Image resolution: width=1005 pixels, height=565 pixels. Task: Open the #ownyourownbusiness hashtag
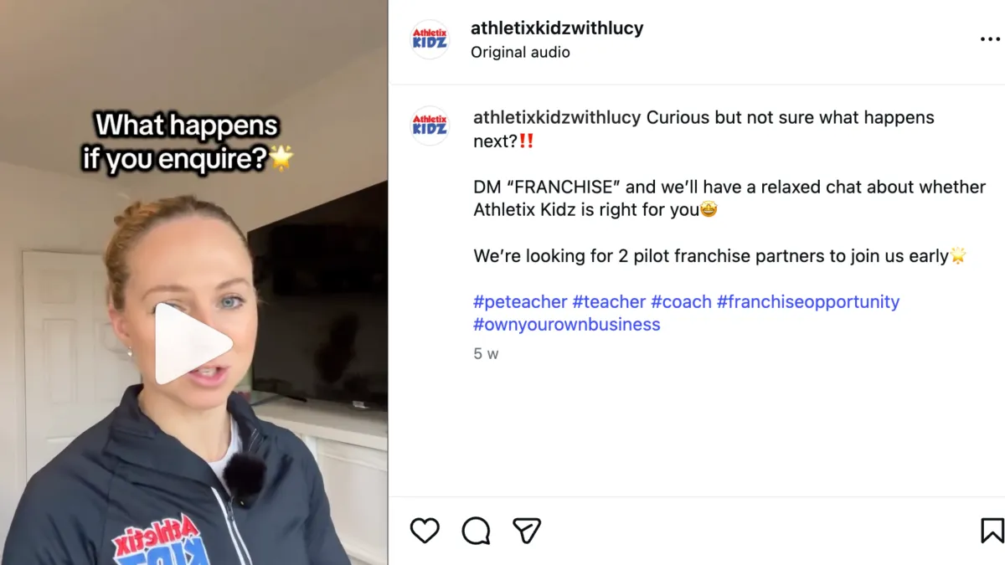567,325
